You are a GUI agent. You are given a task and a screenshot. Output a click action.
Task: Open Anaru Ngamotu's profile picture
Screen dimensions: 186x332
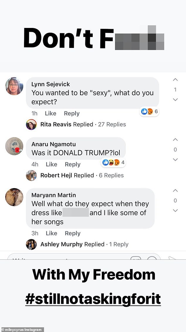[x=14, y=146]
